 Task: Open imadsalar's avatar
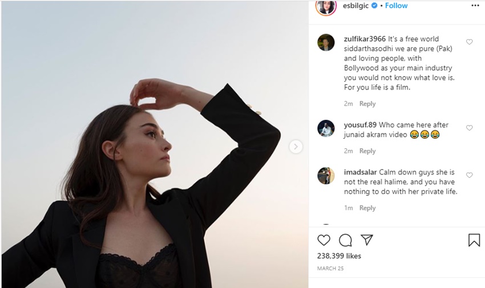[326, 176]
